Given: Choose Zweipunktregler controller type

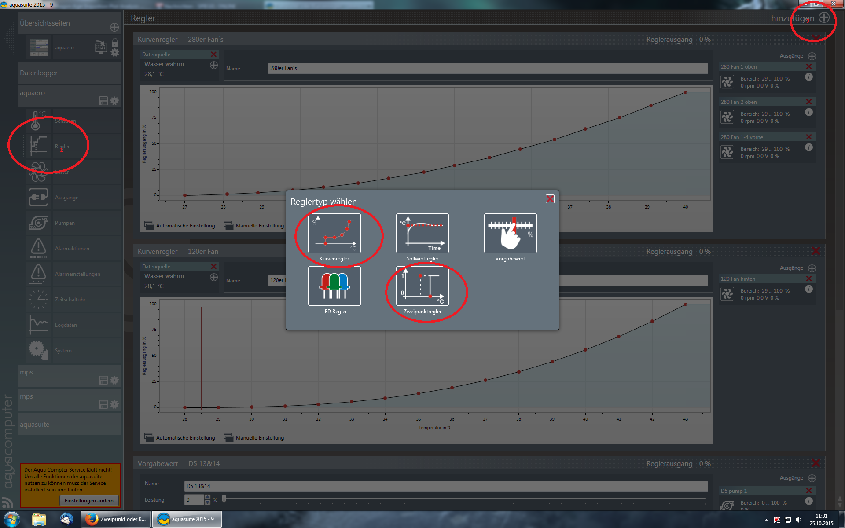Looking at the screenshot, I should [422, 286].
